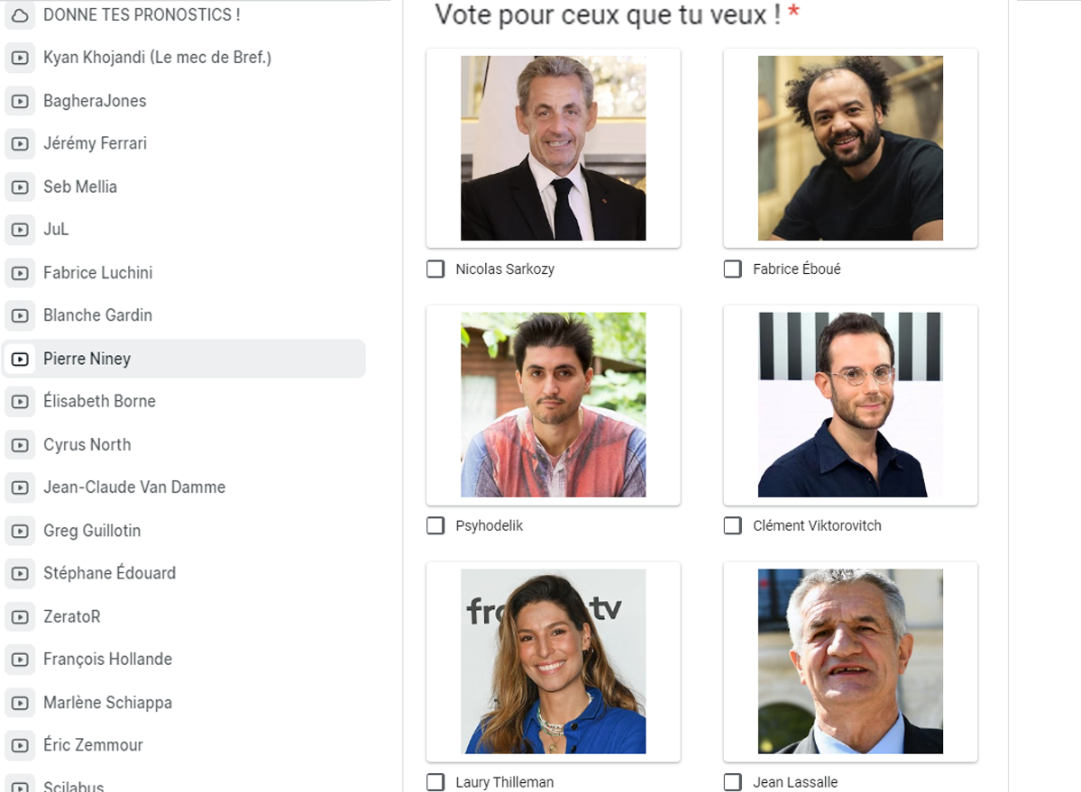The image size is (1081, 792).
Task: Click the icon next to Blanche Gardin
Action: tap(20, 316)
